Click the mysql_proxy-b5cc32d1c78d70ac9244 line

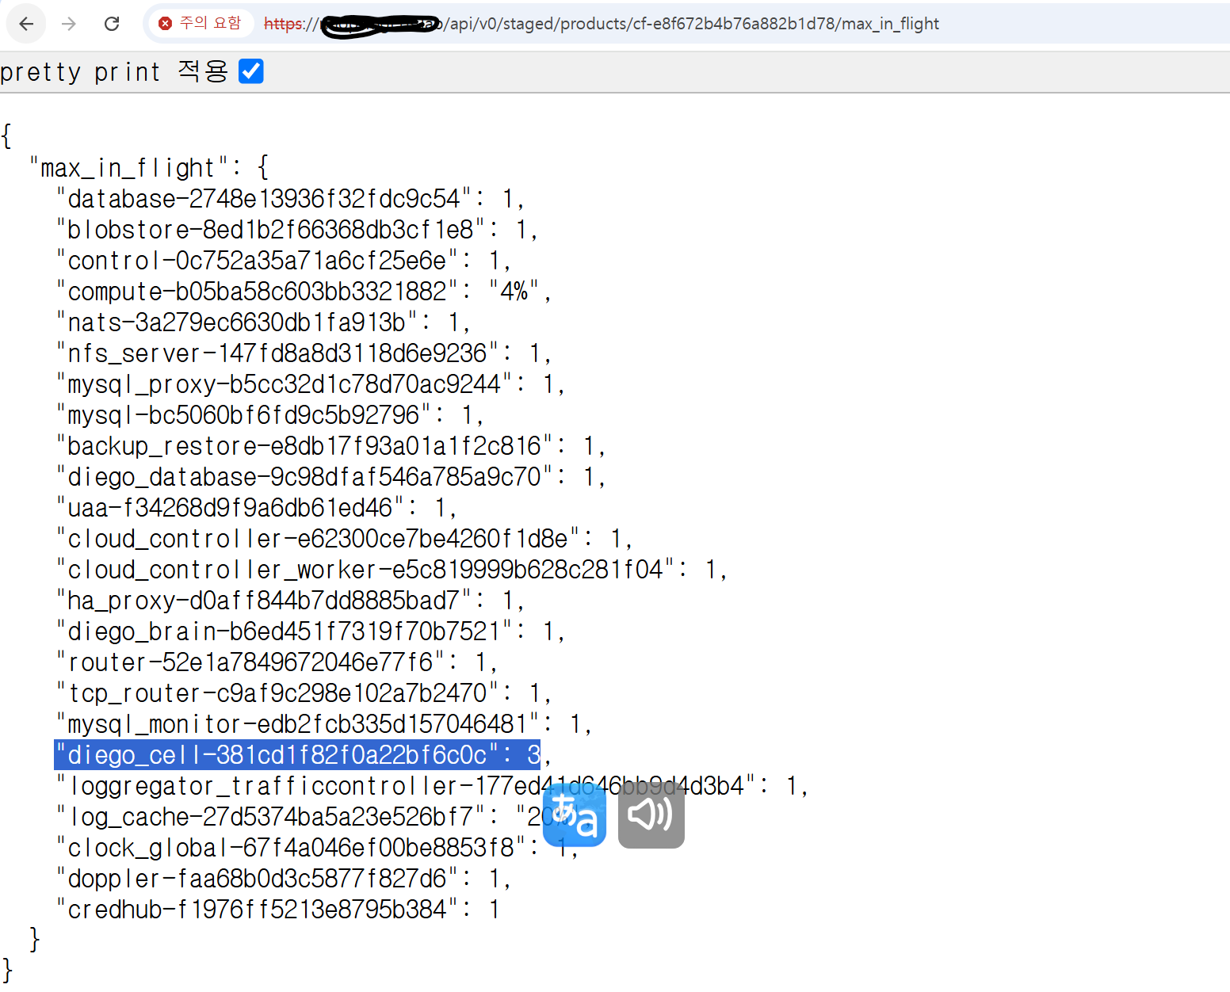pos(311,384)
